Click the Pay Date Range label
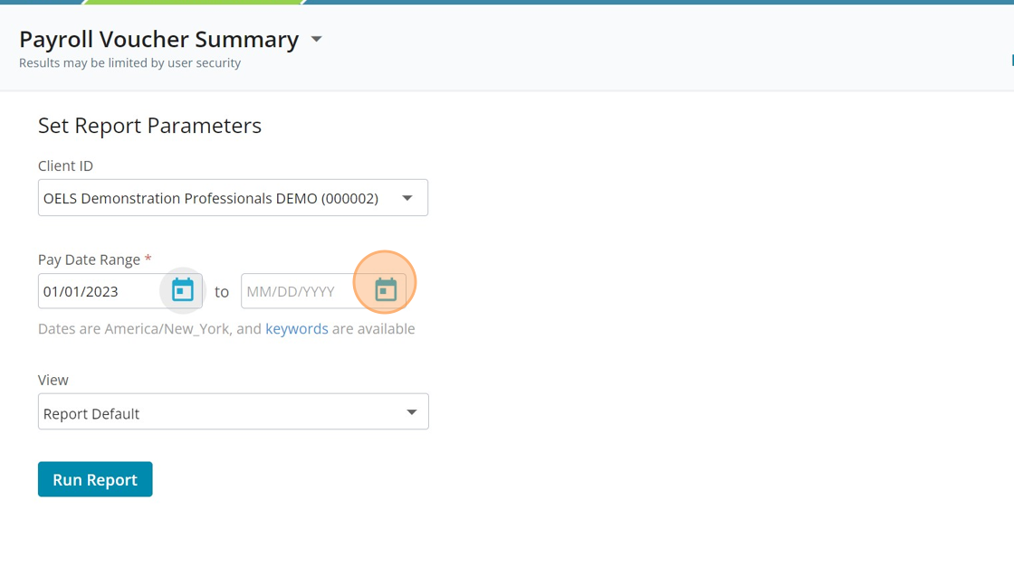 pos(89,259)
